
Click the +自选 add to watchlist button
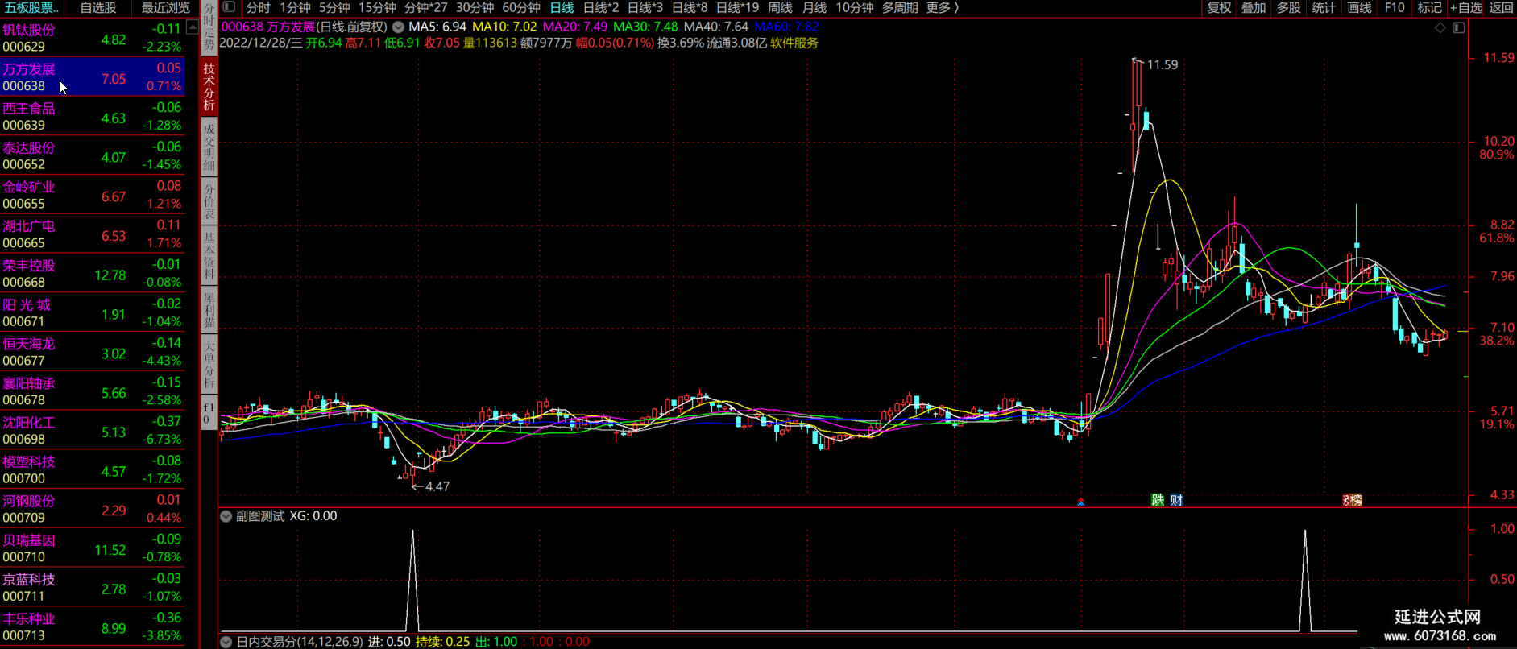(x=1466, y=7)
